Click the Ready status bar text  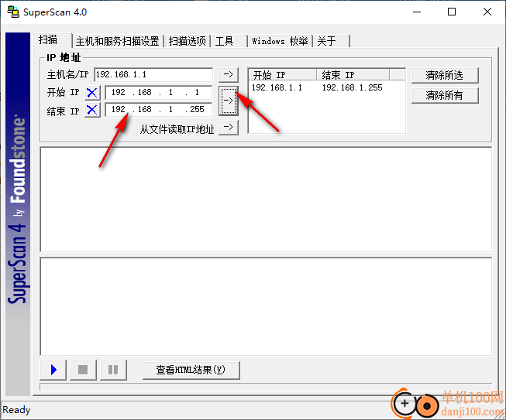click(x=16, y=410)
